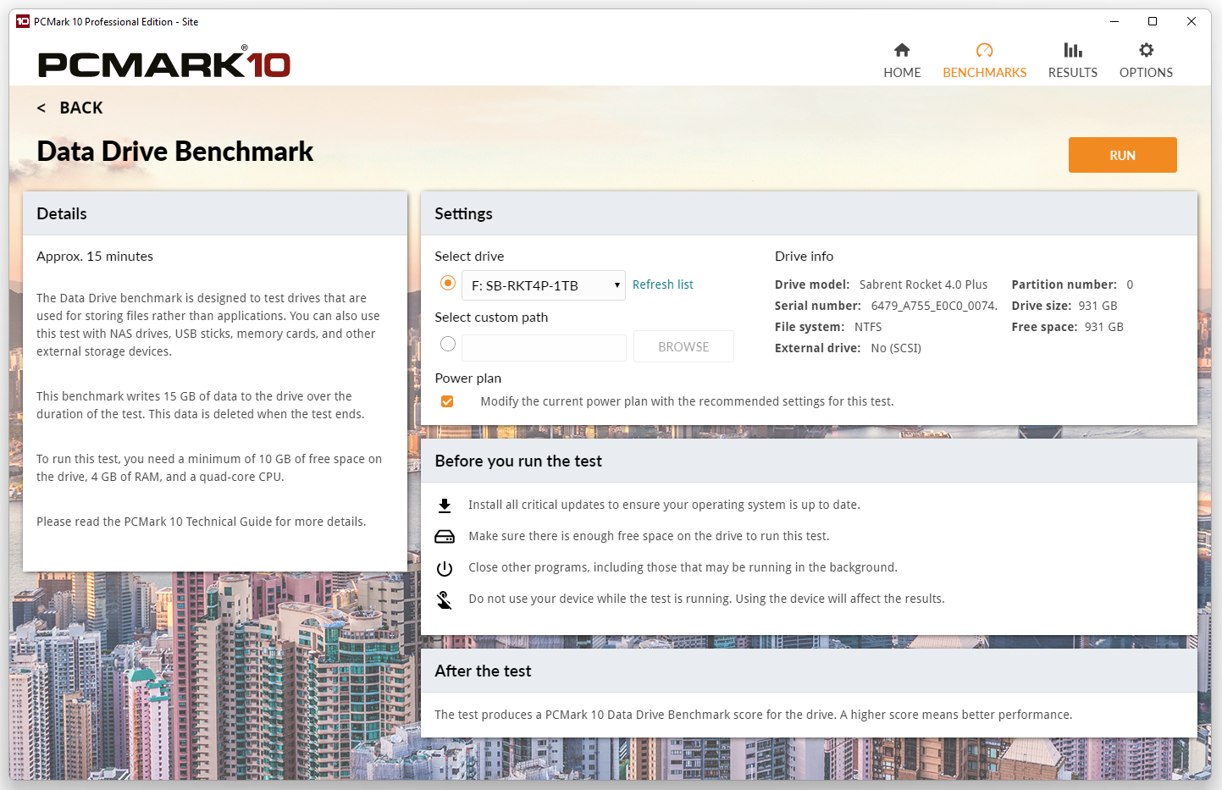Click the Data Drive Benchmark heading
The width and height of the screenshot is (1222, 790).
[x=175, y=152]
